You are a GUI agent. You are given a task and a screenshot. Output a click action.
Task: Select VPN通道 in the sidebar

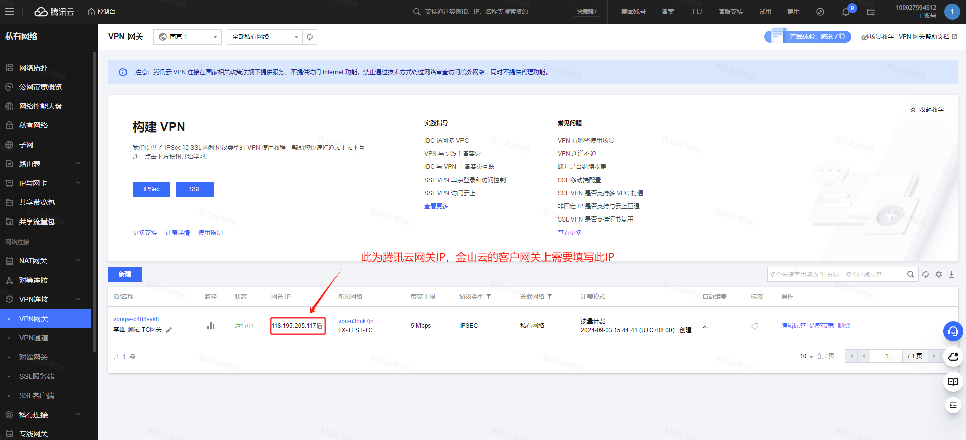tap(33, 338)
